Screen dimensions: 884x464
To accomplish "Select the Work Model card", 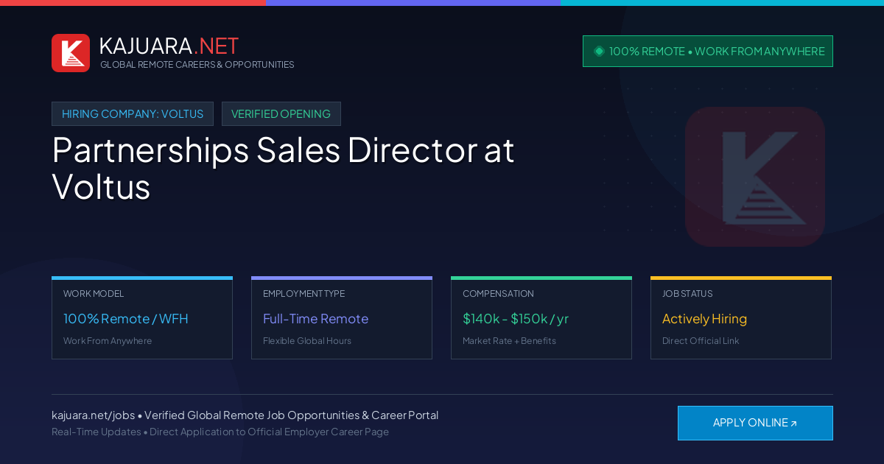I will 142,318.
